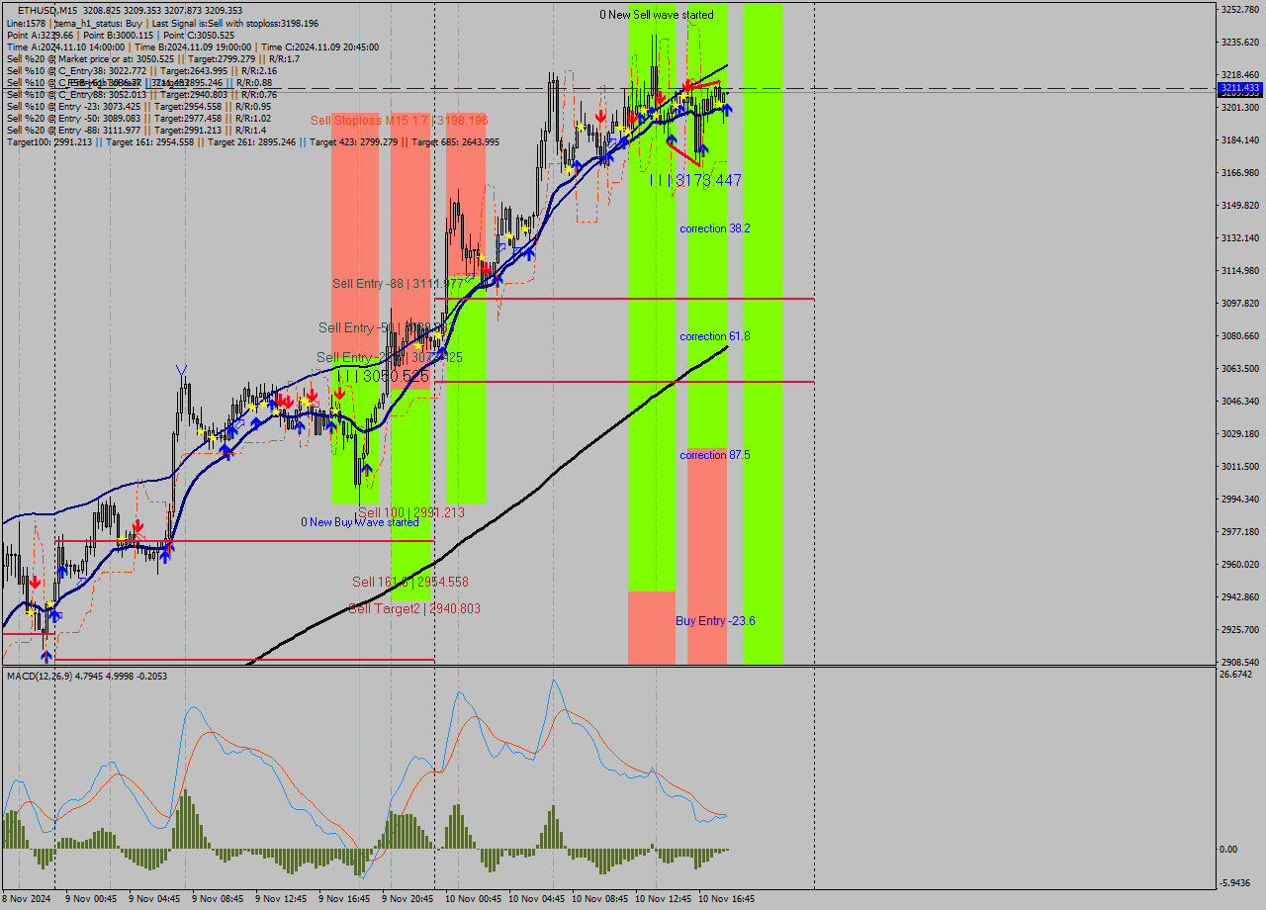This screenshot has width=1266, height=910.
Task: Select the 'correction 38.2' label
Action: (715, 228)
